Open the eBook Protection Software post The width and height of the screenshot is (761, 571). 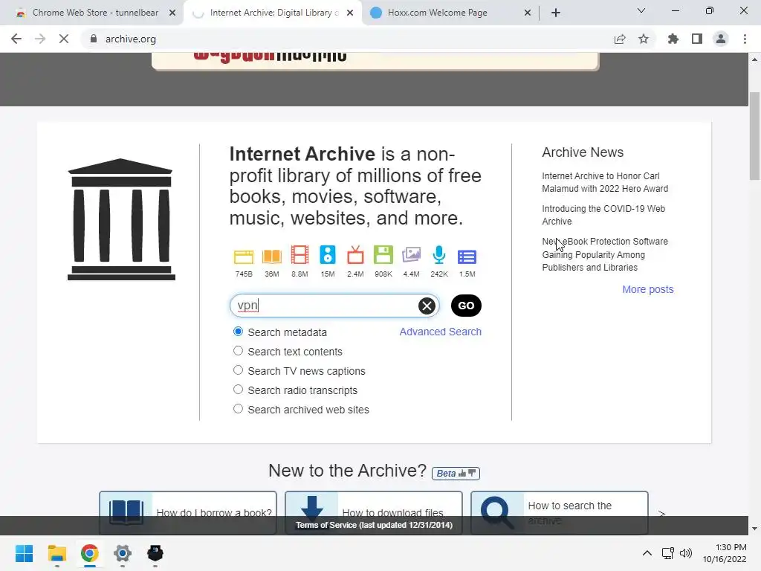point(605,254)
